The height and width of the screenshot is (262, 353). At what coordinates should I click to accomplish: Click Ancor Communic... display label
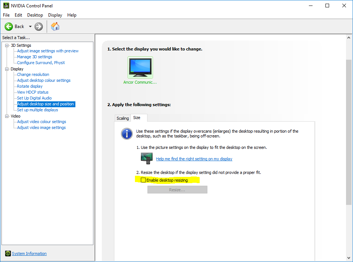[140, 83]
